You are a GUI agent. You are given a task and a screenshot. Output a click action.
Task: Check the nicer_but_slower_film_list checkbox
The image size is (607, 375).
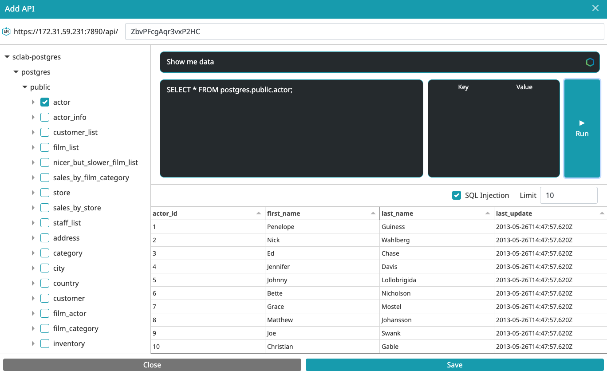coord(45,162)
